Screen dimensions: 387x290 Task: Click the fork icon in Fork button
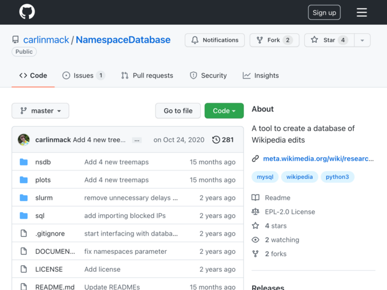pyautogui.click(x=259, y=40)
